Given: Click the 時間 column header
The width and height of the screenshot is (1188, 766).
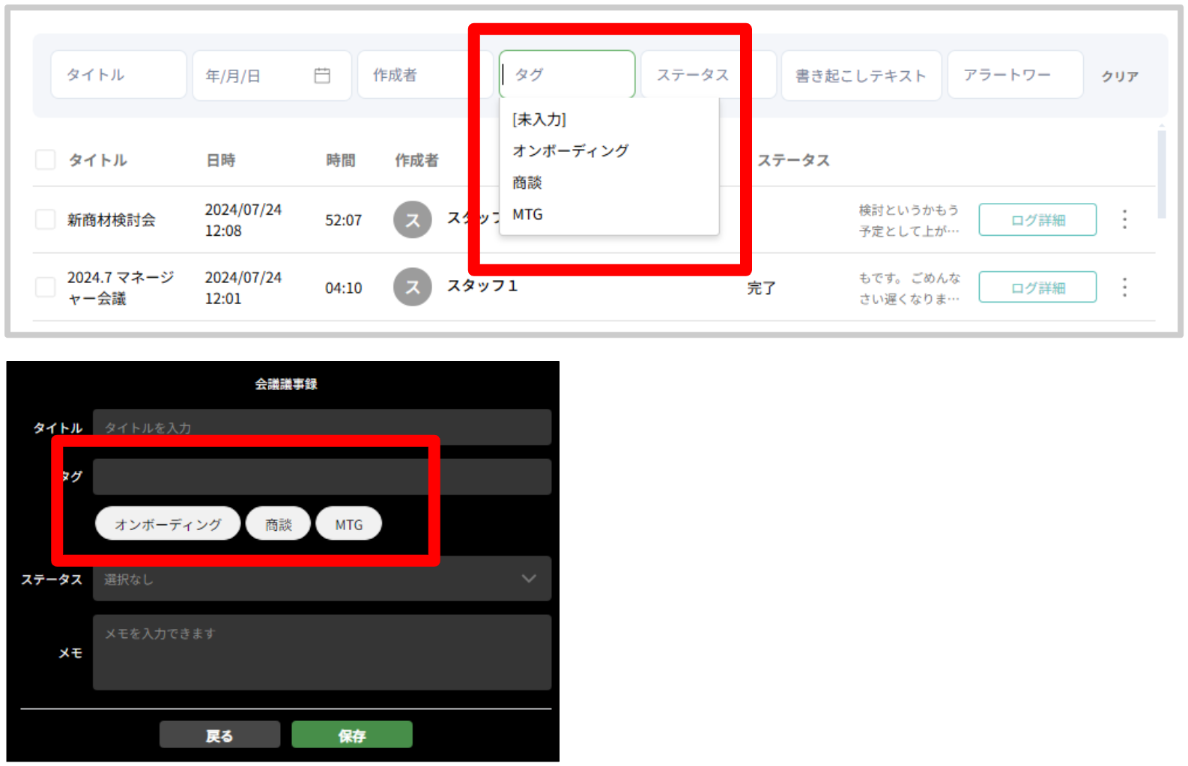Looking at the screenshot, I should (341, 160).
